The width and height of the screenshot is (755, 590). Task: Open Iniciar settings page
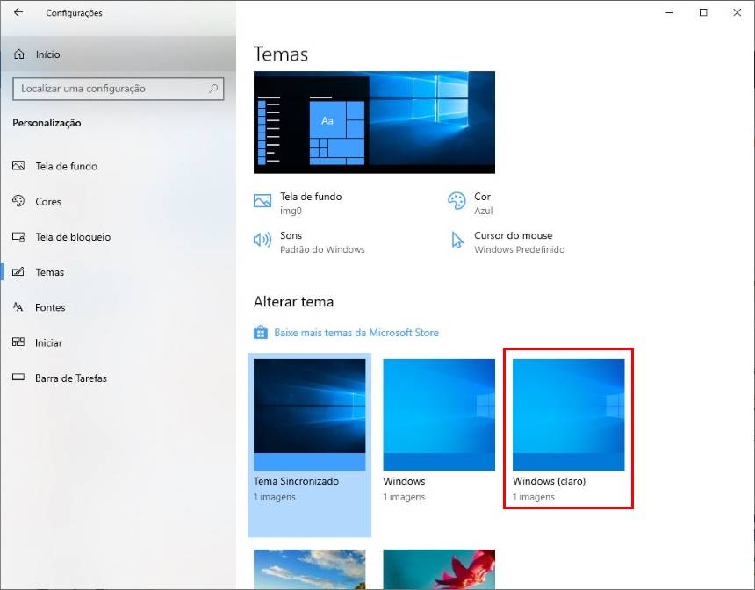118,342
